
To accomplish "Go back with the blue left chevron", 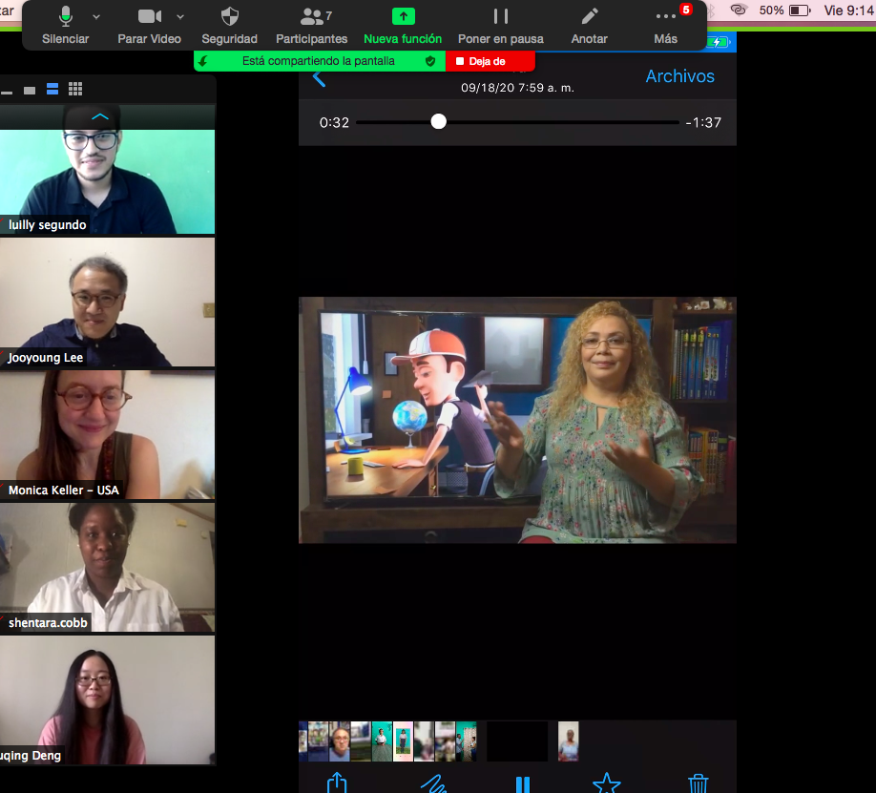I will click(319, 79).
